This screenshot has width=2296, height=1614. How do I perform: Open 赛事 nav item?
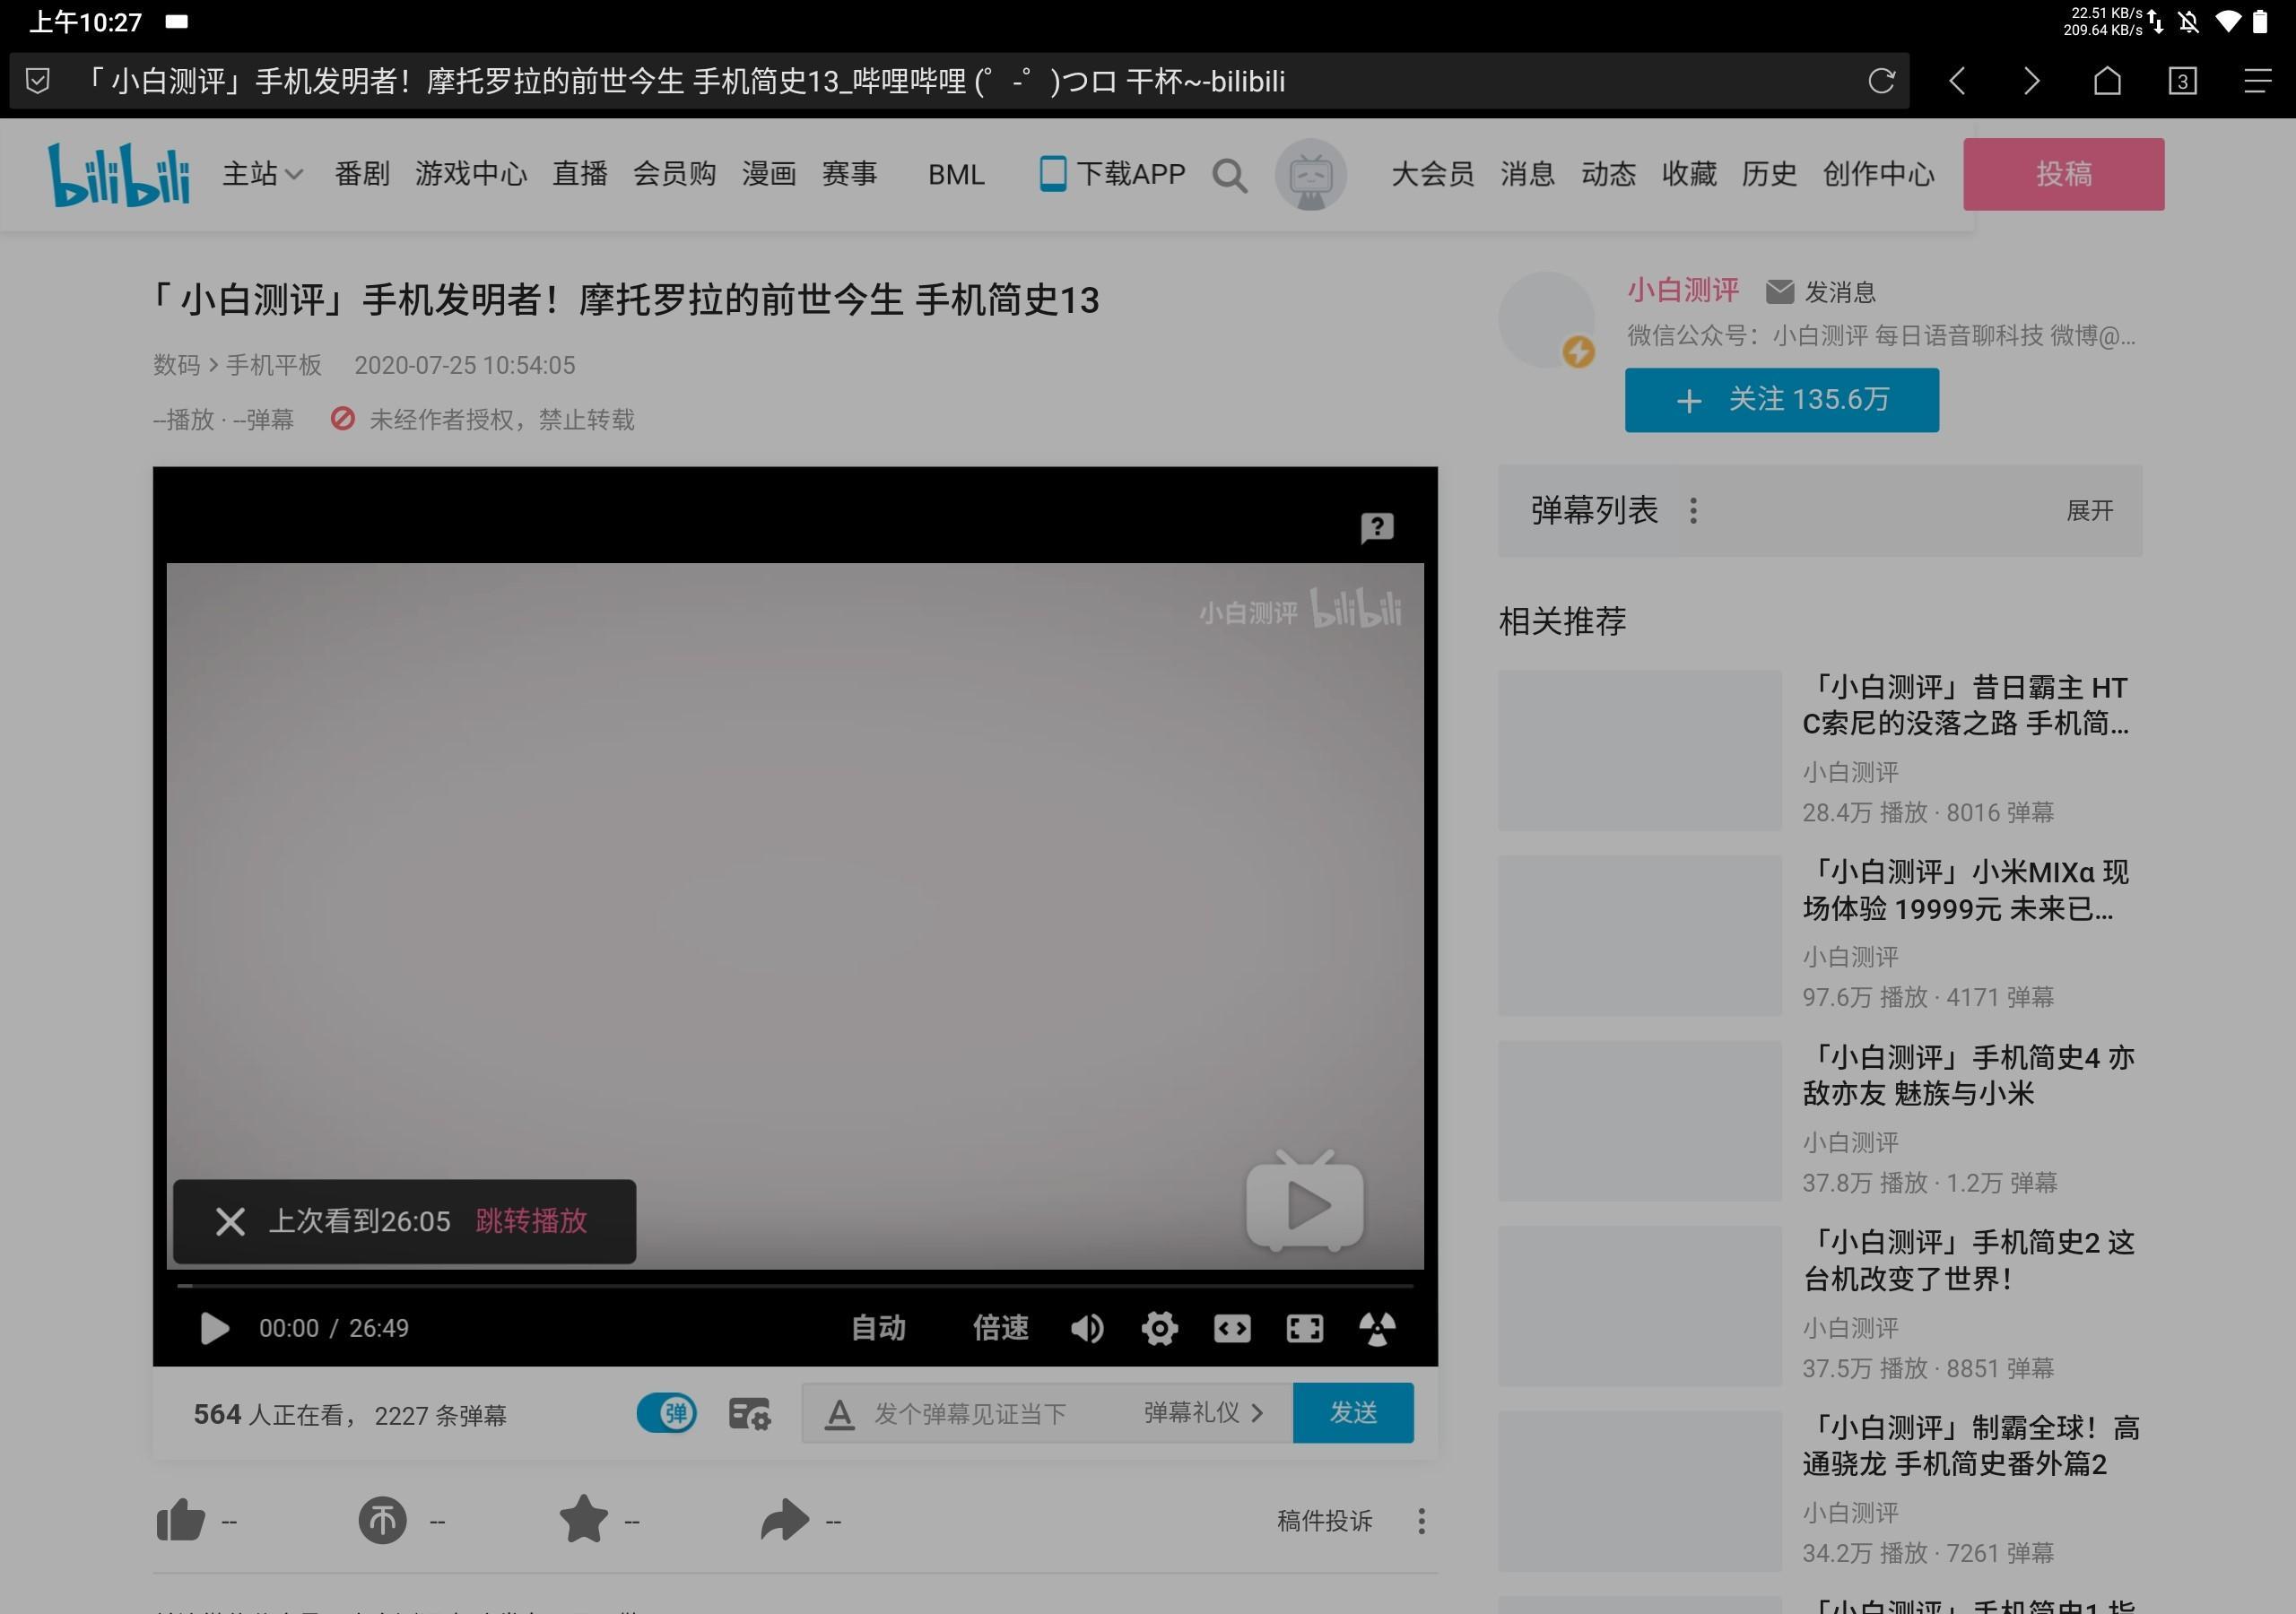[x=849, y=174]
